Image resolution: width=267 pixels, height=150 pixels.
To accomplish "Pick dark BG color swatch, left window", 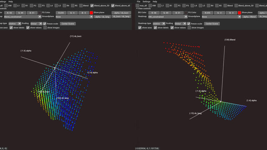I will [x=40, y=13].
